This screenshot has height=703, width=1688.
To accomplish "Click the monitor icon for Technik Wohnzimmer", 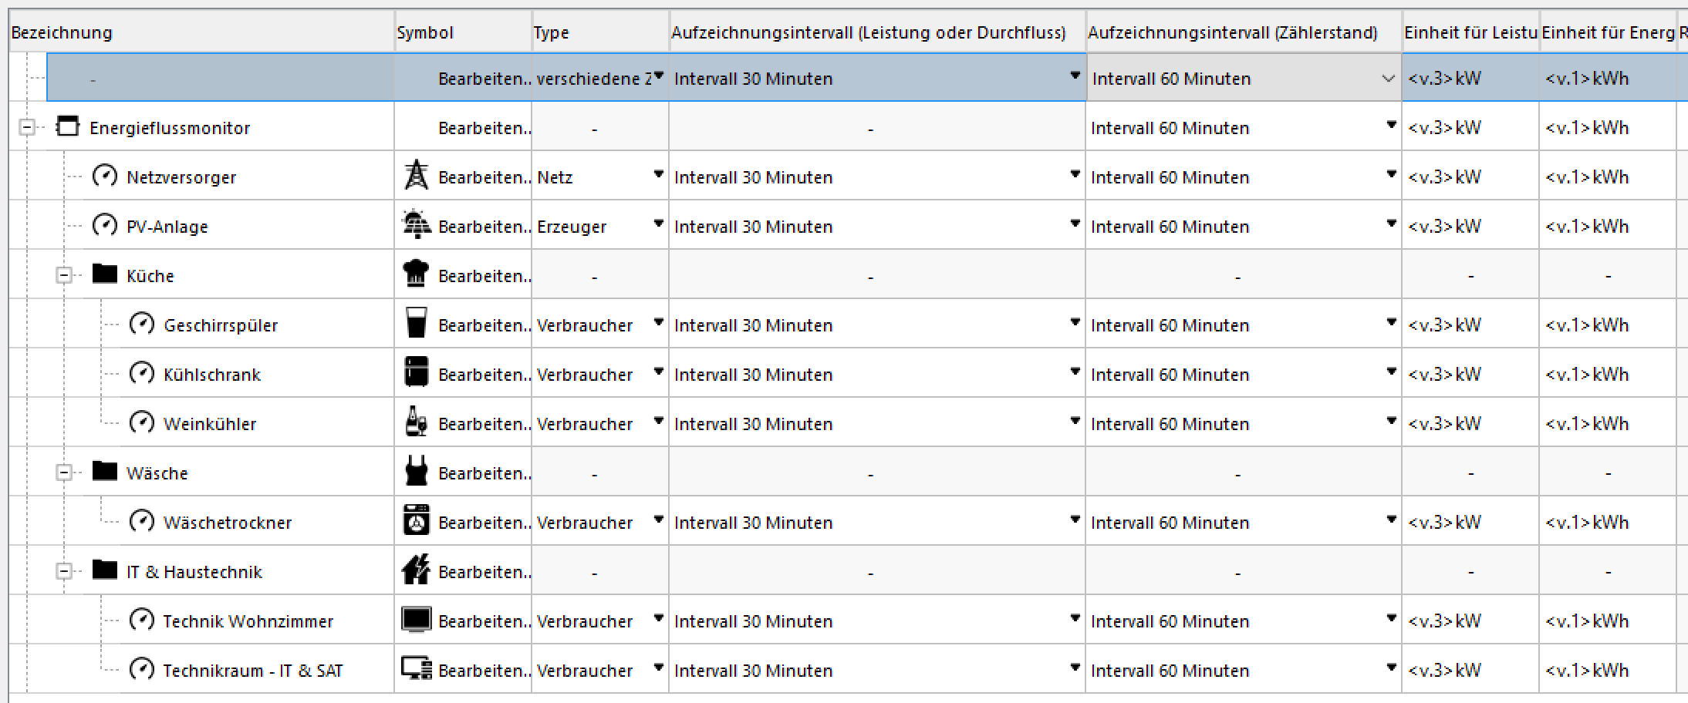I will [417, 620].
